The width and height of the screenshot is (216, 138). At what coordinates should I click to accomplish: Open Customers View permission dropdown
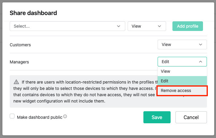pyautogui.click(x=182, y=44)
